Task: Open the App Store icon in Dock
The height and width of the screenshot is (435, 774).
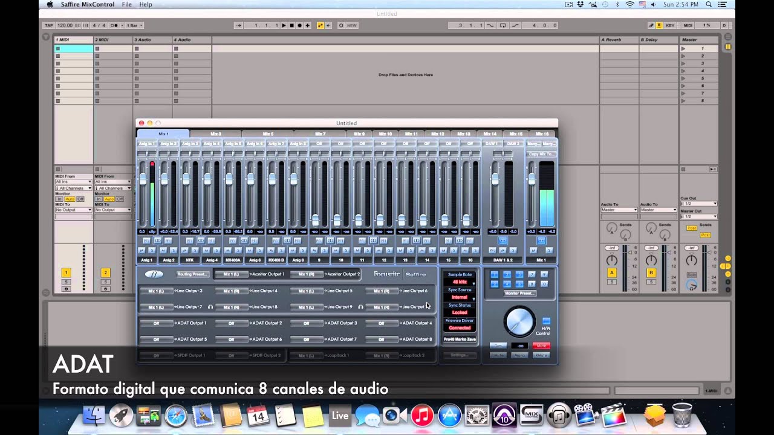Action: 450,415
